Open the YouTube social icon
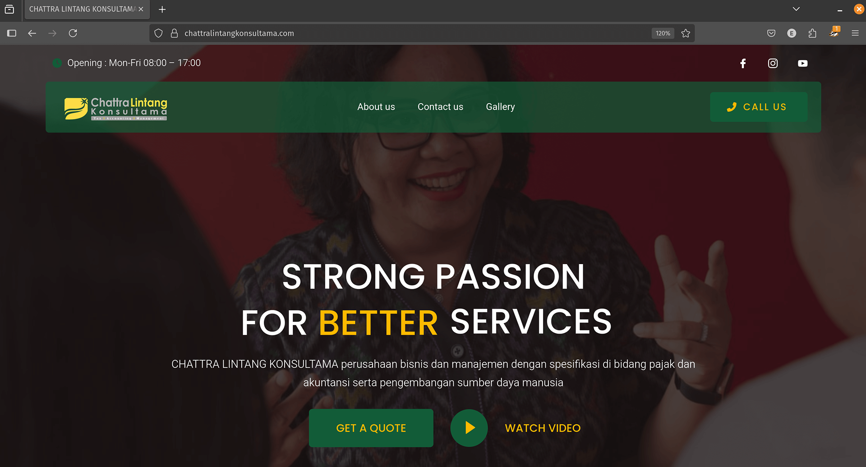Screen dimensions: 866x467 pos(802,64)
